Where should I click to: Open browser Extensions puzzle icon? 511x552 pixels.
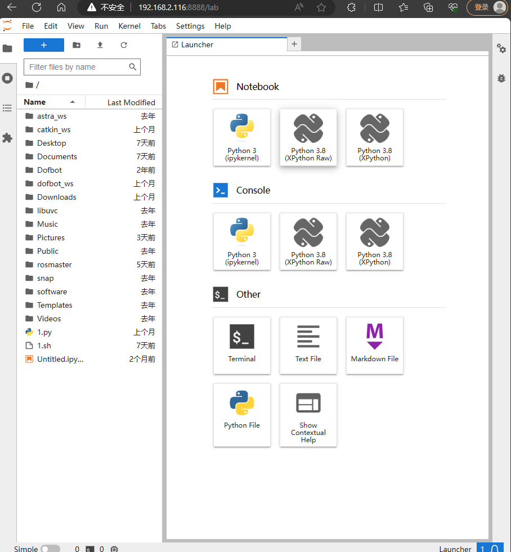click(x=351, y=7)
